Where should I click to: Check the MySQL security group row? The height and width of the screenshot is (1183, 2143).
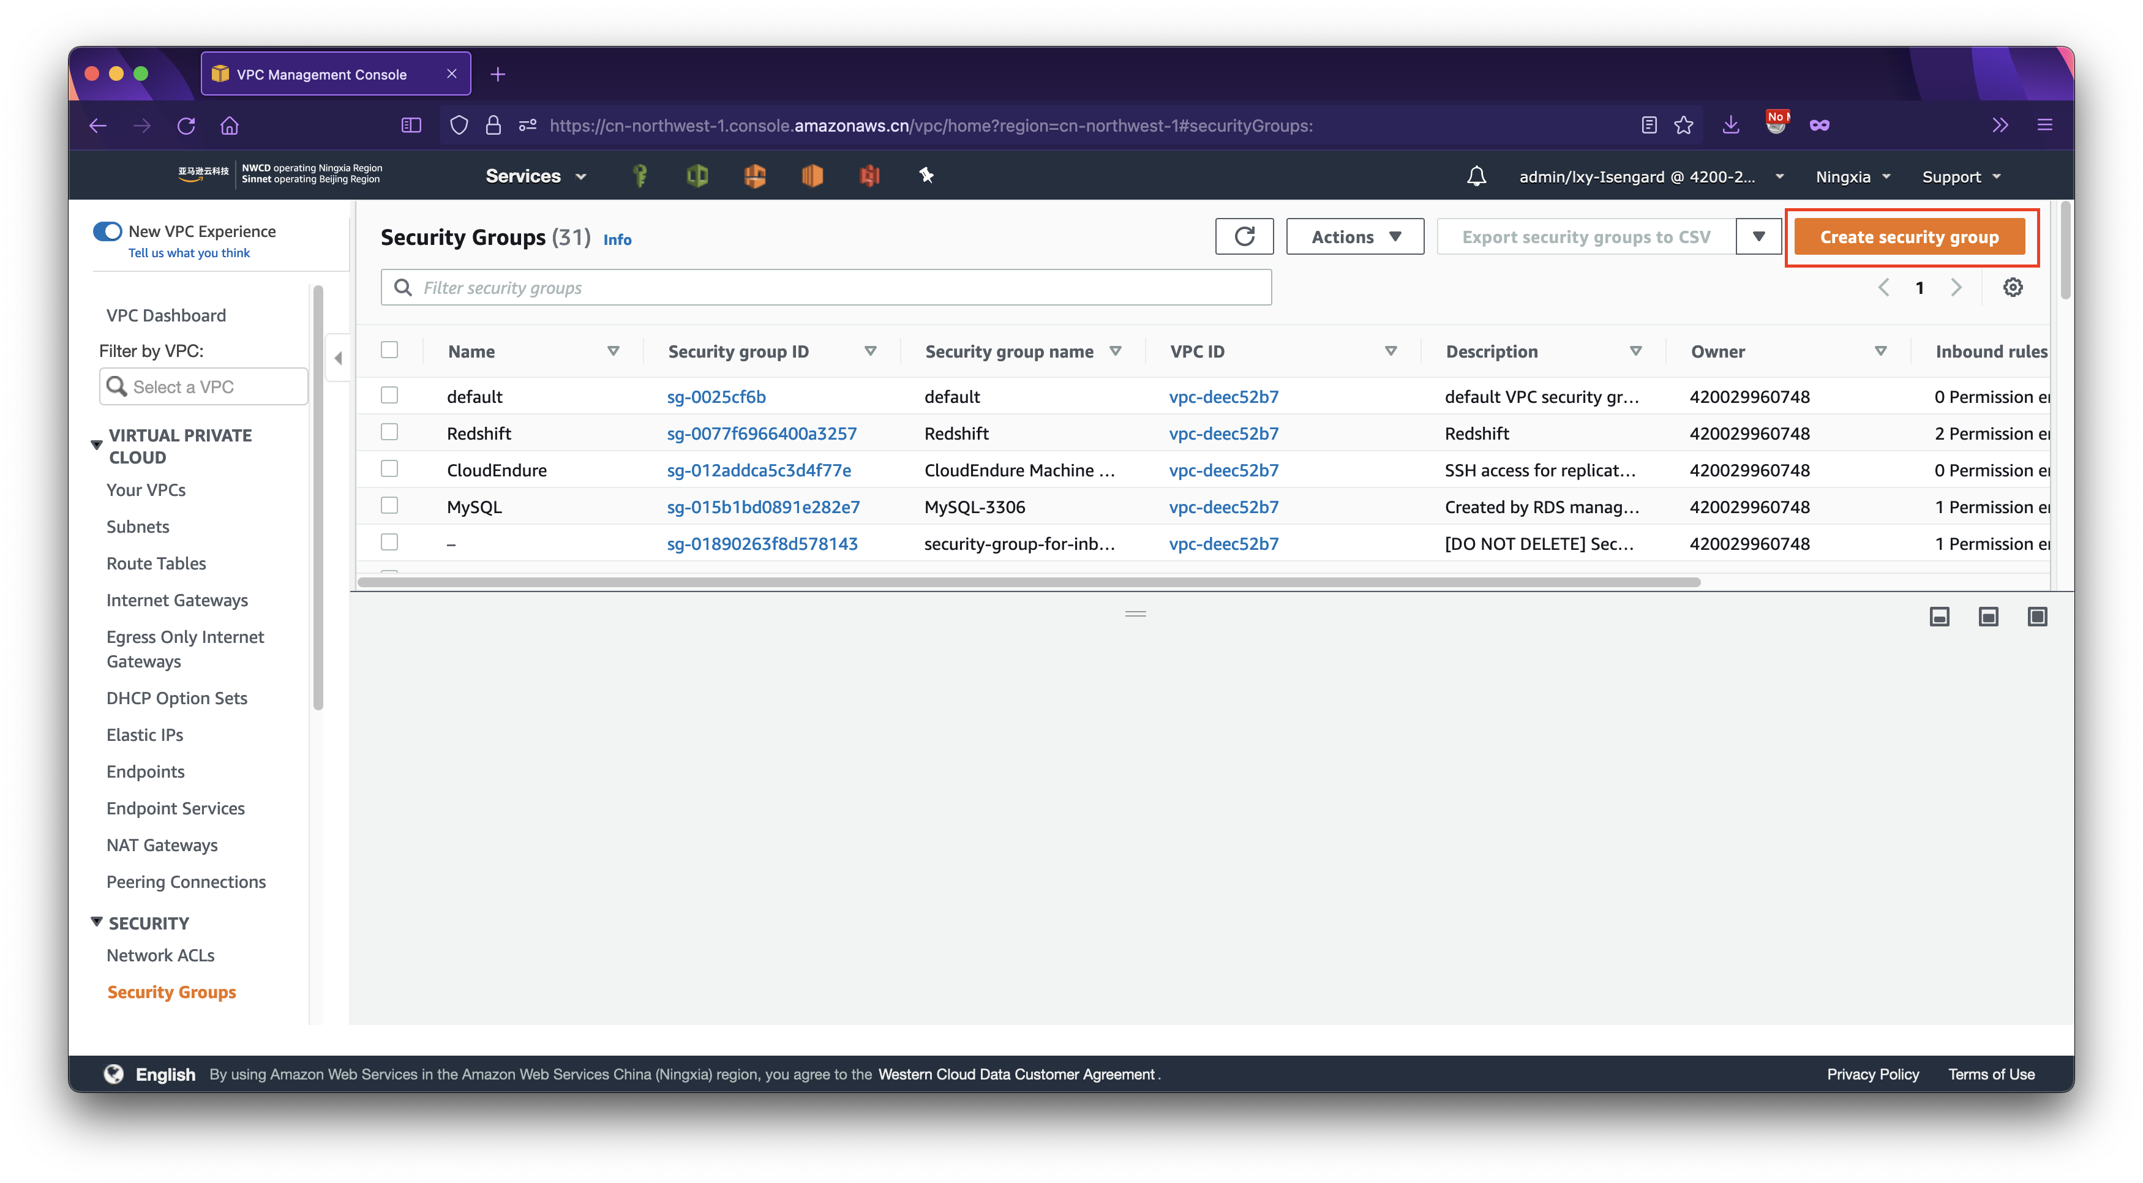(x=389, y=505)
